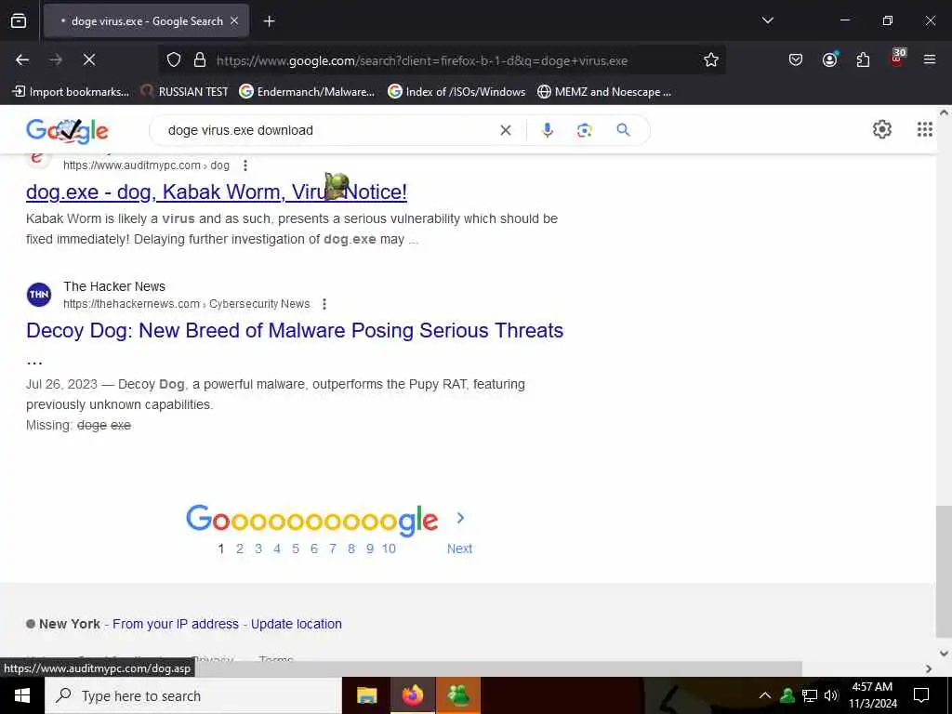Go to results page 8
Image resolution: width=952 pixels, height=714 pixels.
(350, 549)
